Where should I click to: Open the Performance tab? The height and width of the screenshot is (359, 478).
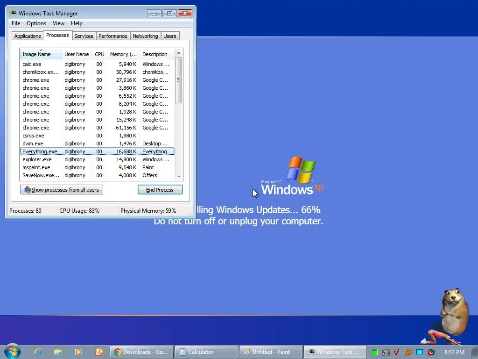click(112, 36)
